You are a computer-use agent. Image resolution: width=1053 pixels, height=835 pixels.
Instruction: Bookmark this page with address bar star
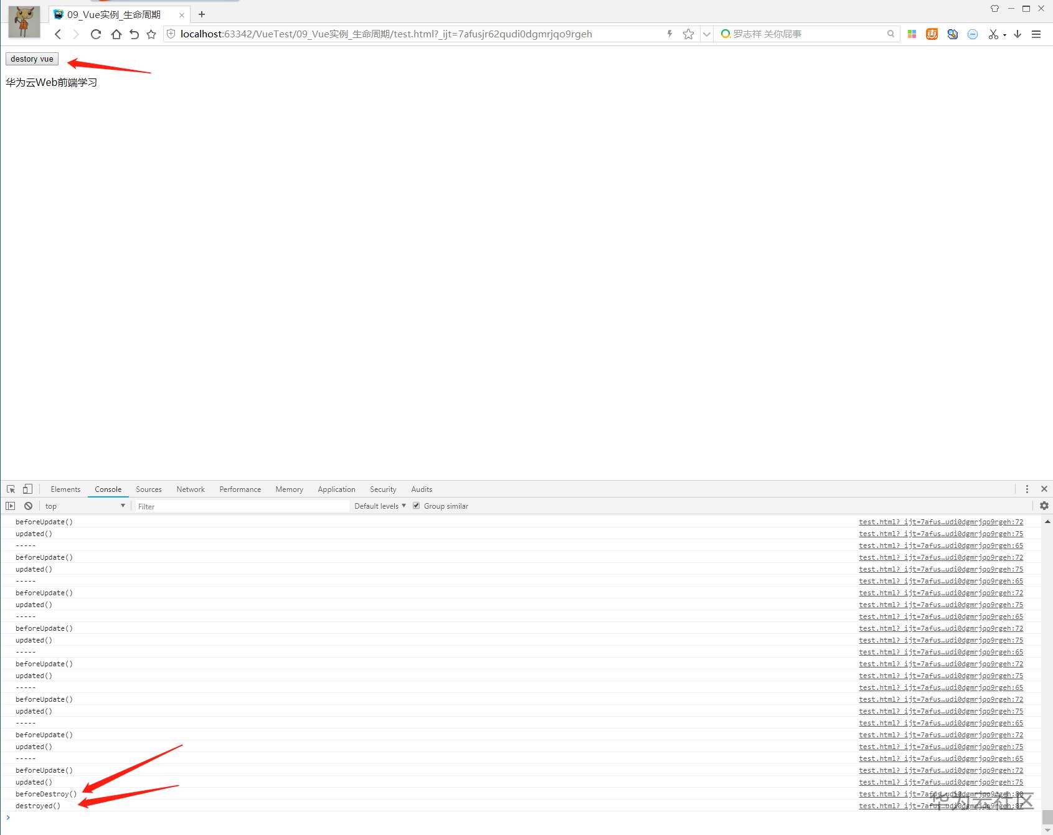click(688, 34)
